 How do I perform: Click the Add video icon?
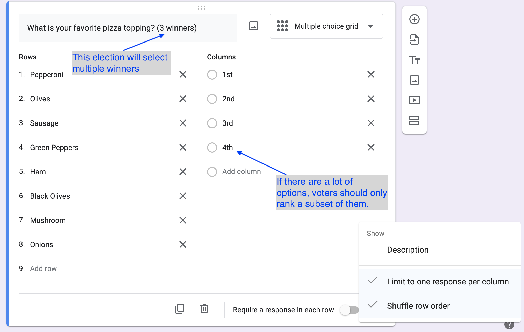414,100
